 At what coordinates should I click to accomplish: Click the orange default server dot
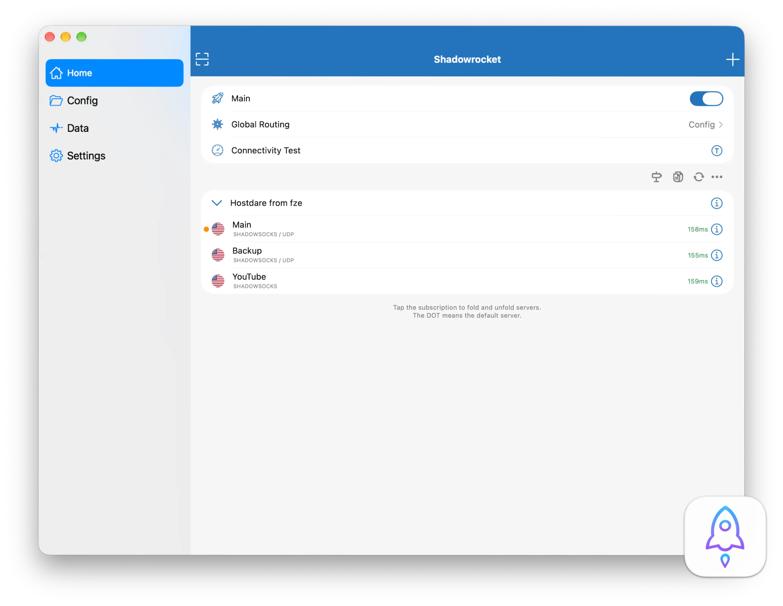click(x=206, y=229)
